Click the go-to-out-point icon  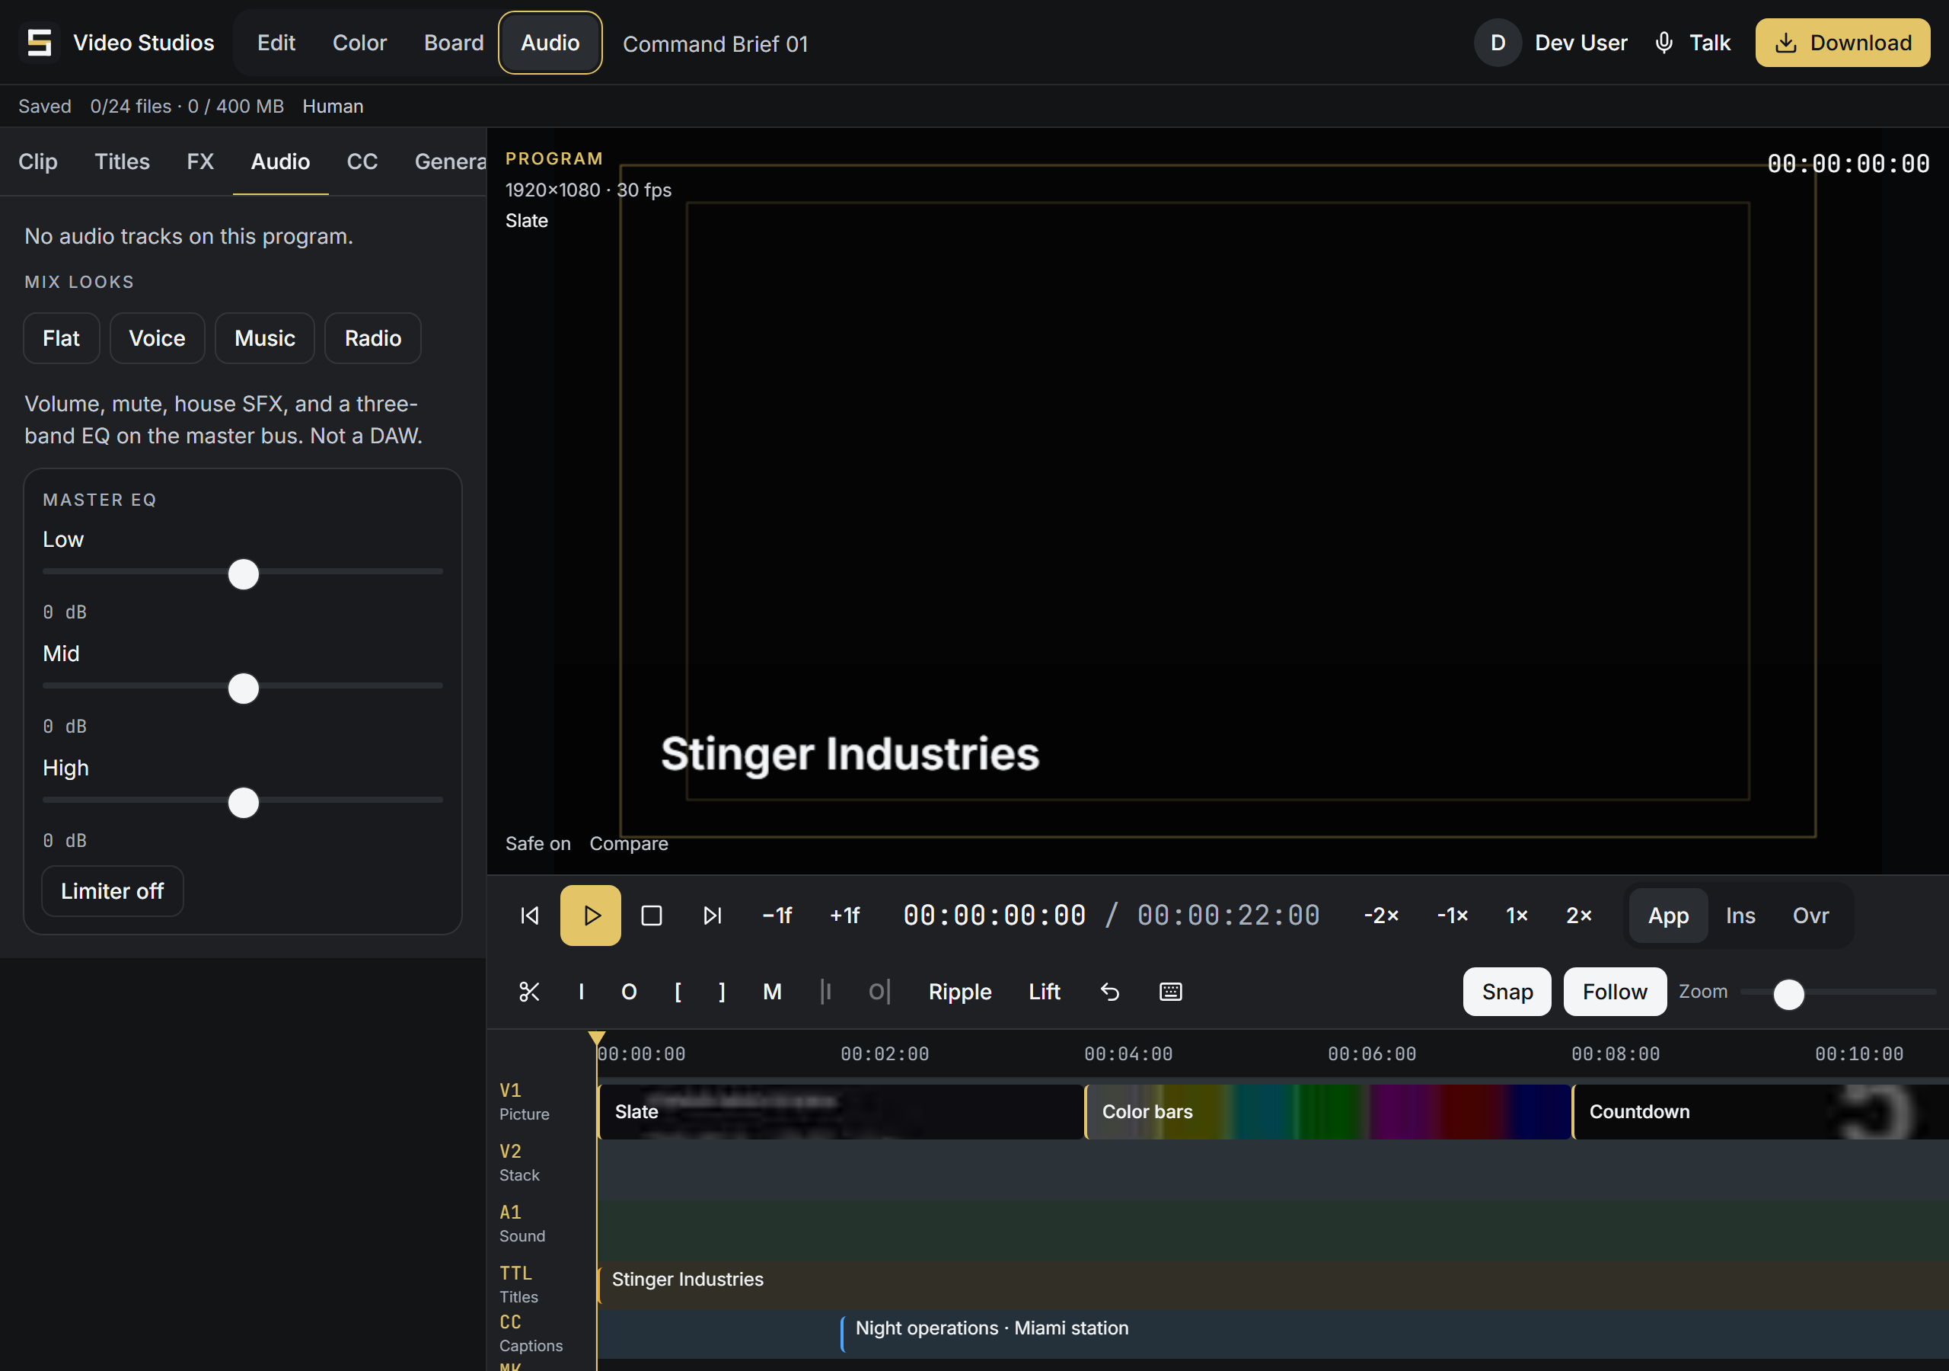879,991
